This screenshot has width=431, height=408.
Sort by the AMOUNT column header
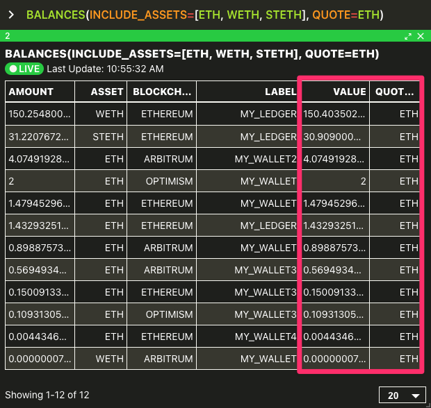(x=40, y=92)
